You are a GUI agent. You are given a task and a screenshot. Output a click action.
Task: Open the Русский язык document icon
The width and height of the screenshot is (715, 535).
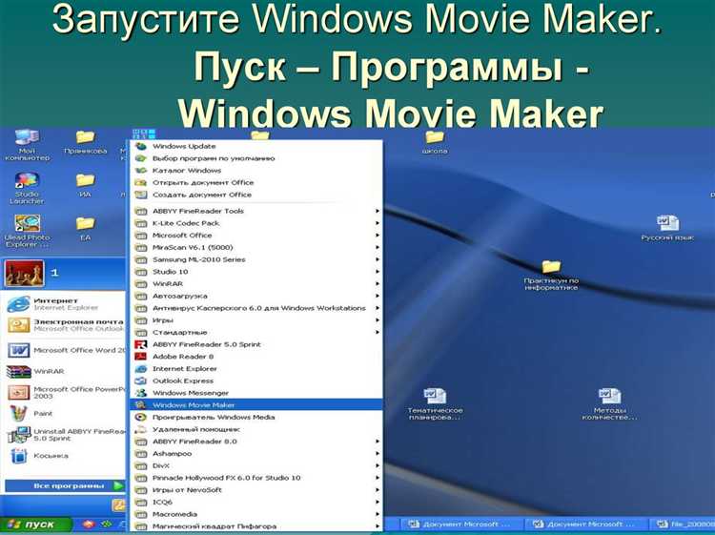[x=667, y=228]
